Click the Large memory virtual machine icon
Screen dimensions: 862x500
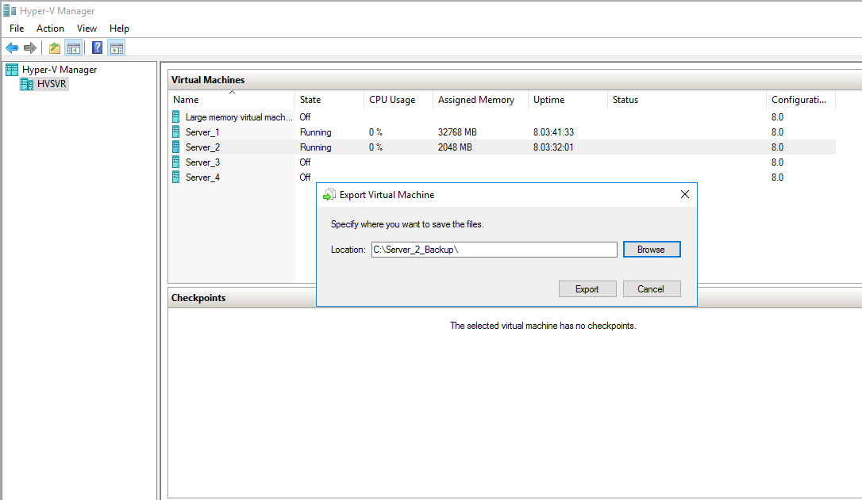(176, 117)
